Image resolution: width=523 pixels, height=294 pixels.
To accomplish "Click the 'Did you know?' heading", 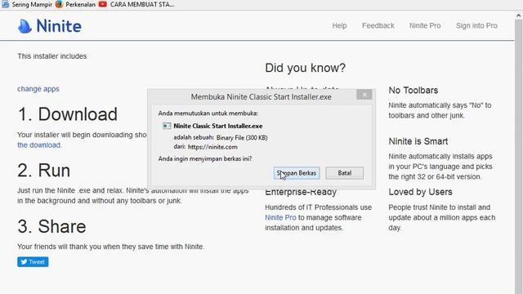I will [305, 68].
